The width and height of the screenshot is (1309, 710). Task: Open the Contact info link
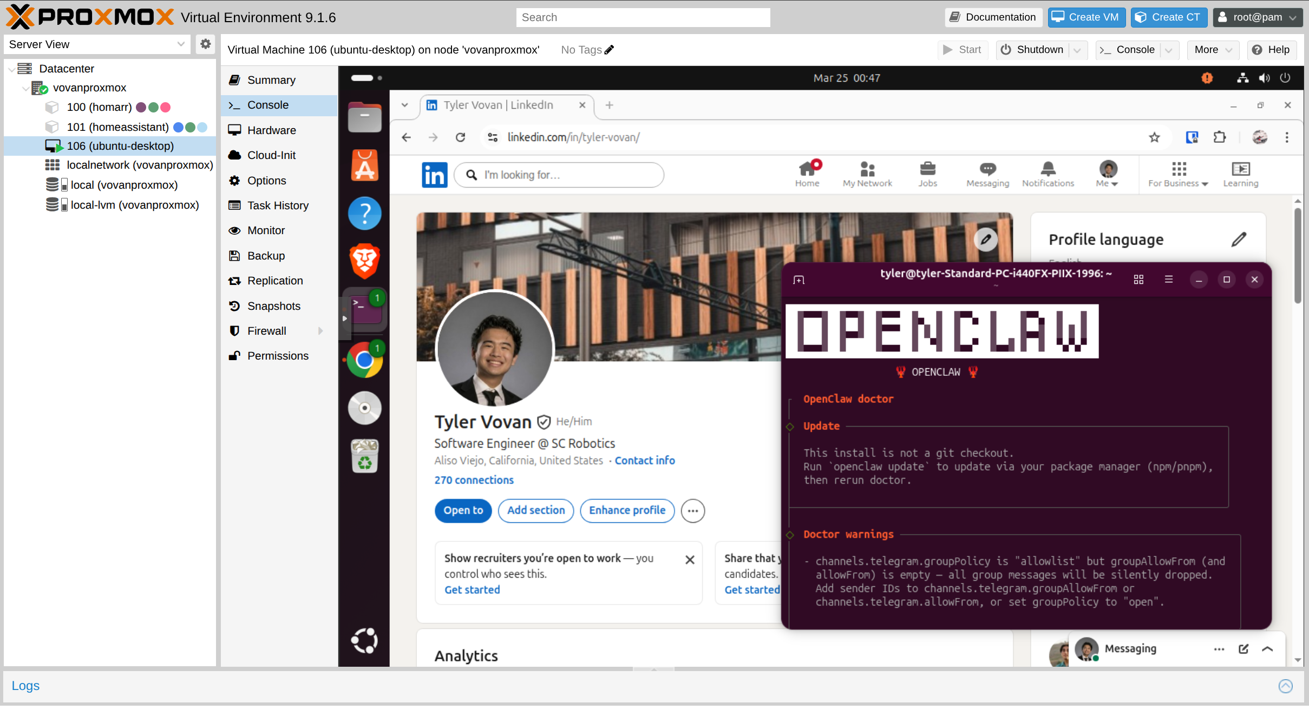644,460
